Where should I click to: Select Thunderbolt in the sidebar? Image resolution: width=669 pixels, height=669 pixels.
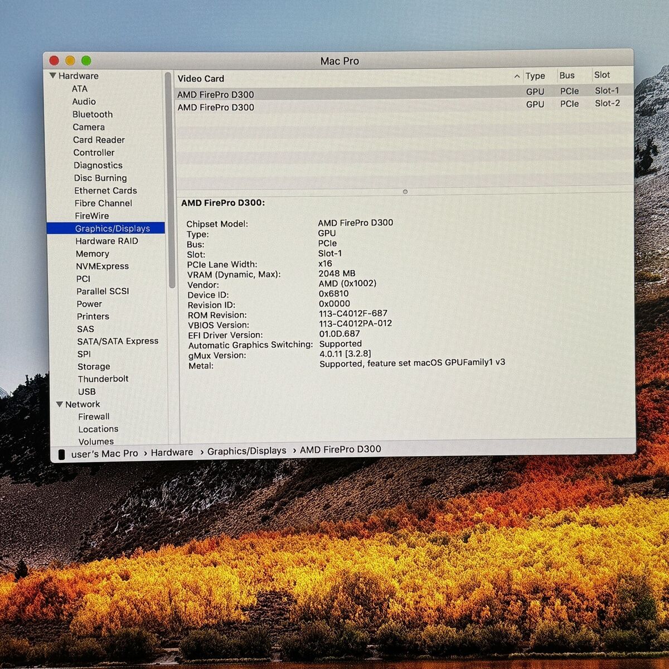103,379
